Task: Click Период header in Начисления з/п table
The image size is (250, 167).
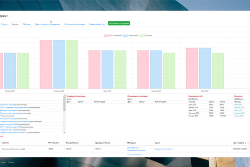Action: (x=192, y=102)
